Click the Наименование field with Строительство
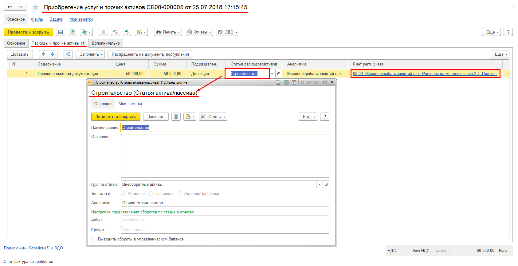 point(225,127)
